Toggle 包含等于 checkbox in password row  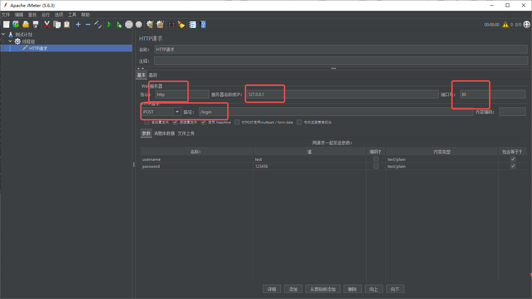513,166
